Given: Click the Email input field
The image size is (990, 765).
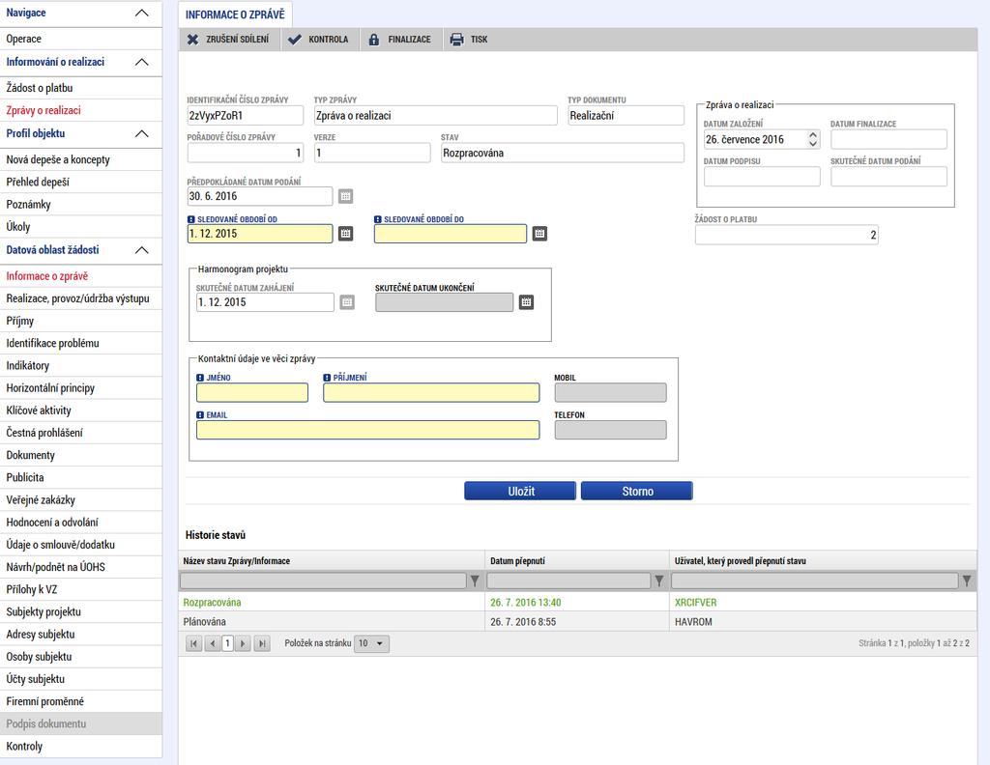Looking at the screenshot, I should [x=368, y=430].
